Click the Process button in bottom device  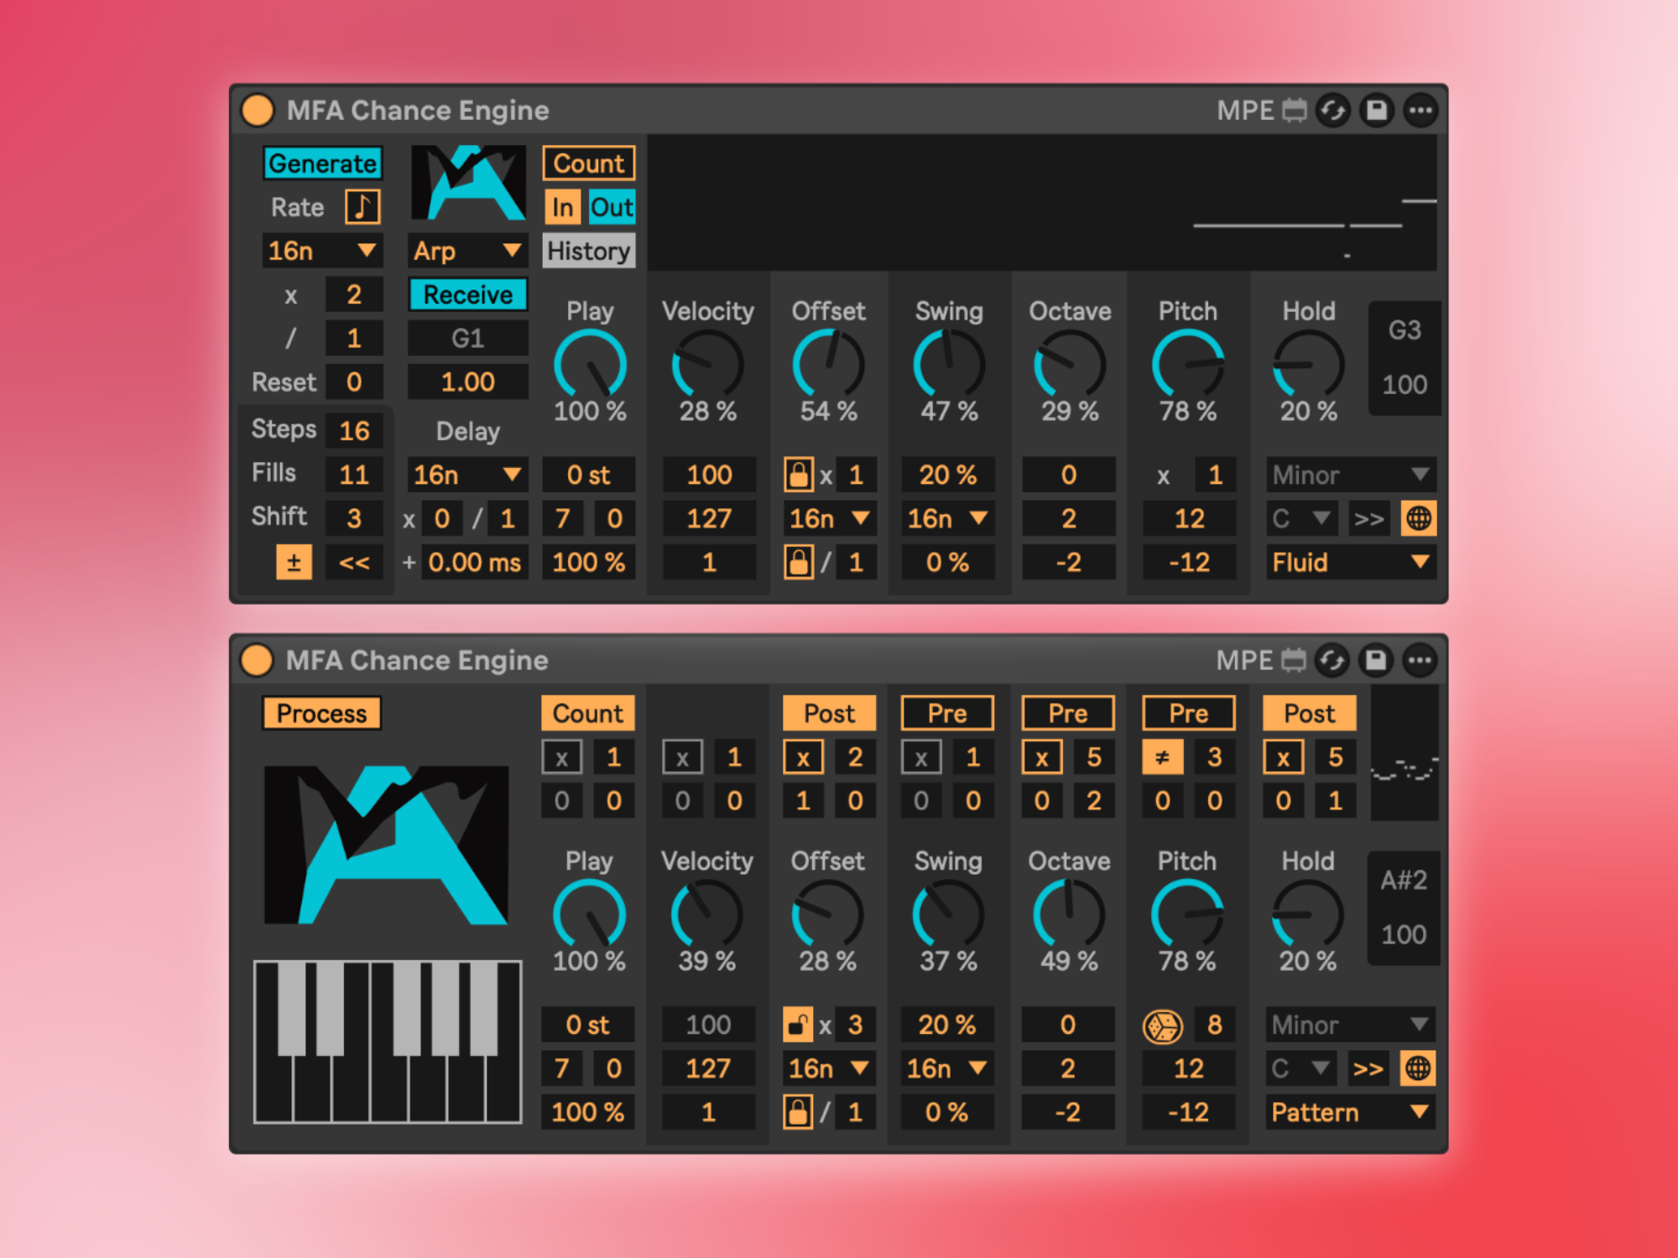tap(321, 714)
